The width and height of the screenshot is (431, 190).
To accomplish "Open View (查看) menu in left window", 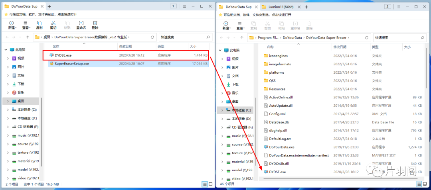I will 25,25.
